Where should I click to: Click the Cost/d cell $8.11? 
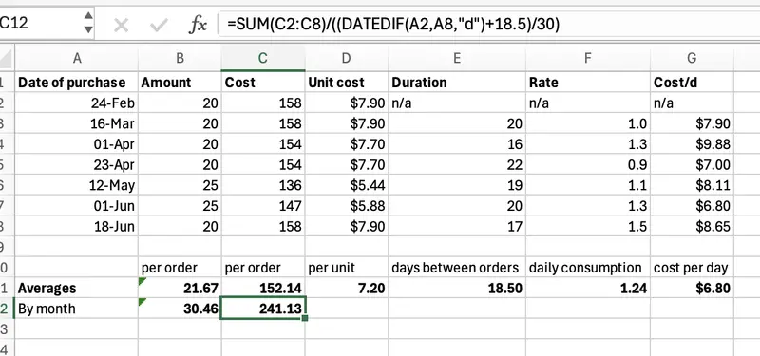692,185
